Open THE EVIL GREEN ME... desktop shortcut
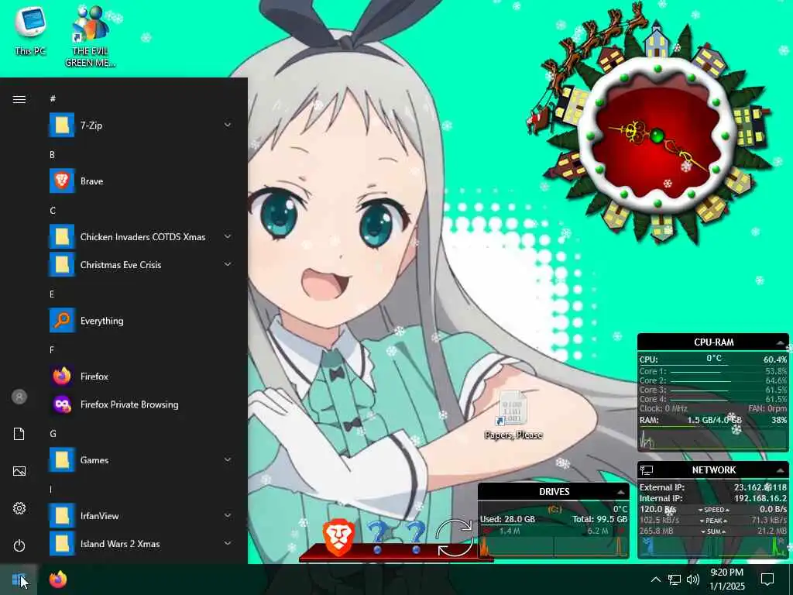Screen dimensions: 793x595 (90, 36)
